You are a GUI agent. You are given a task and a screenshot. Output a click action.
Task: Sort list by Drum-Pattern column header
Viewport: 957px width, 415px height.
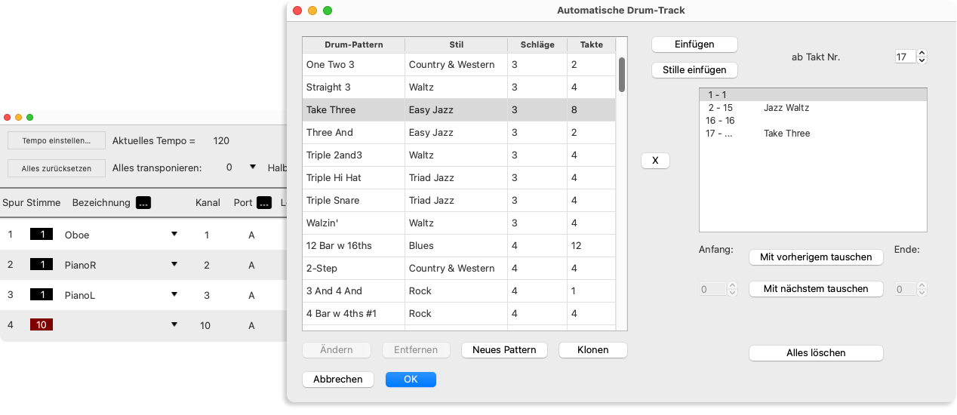[353, 45]
